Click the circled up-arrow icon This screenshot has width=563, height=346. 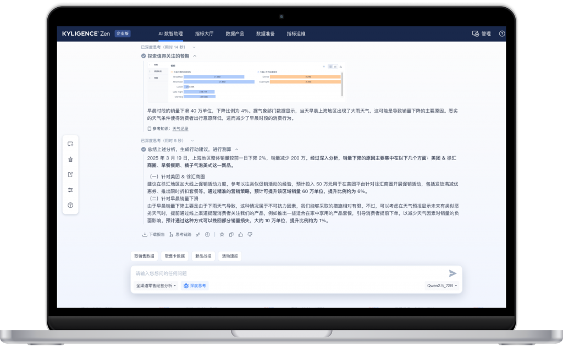(x=207, y=235)
